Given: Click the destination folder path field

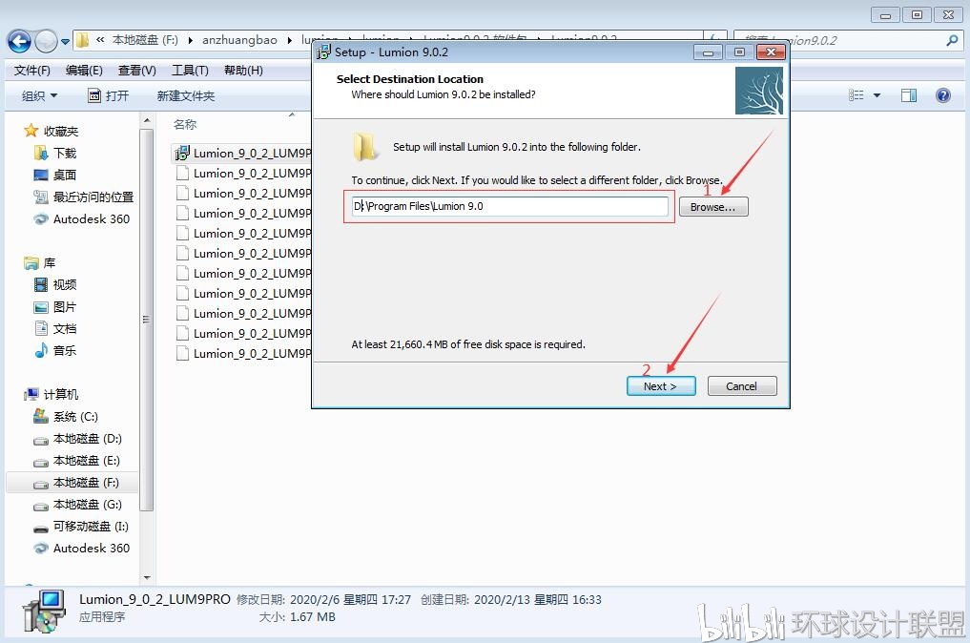Looking at the screenshot, I should (x=509, y=206).
